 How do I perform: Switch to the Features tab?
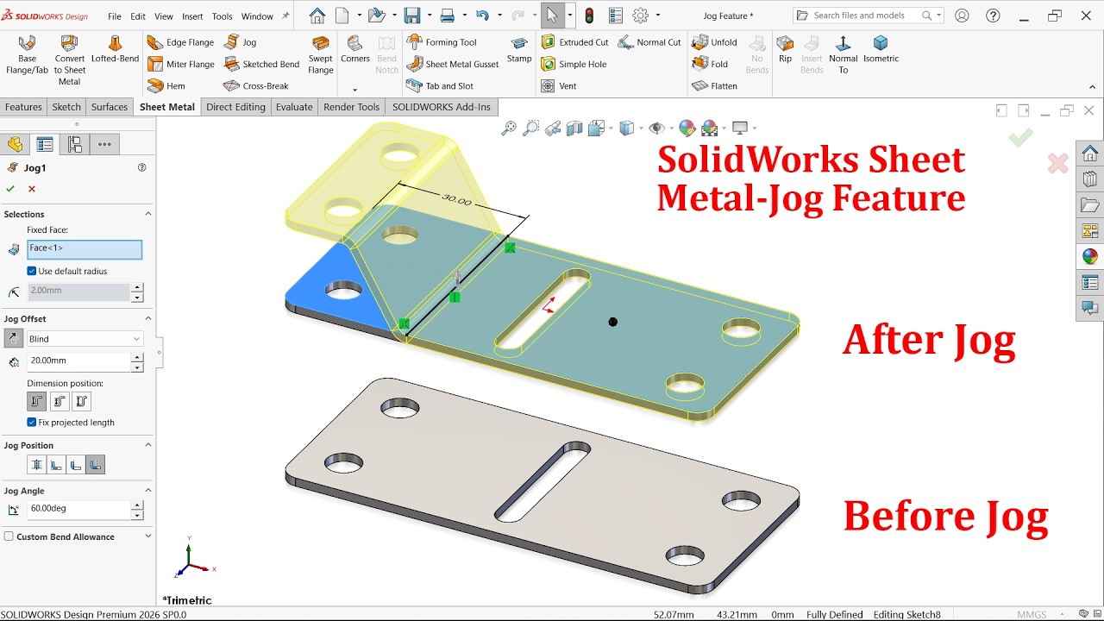[23, 107]
